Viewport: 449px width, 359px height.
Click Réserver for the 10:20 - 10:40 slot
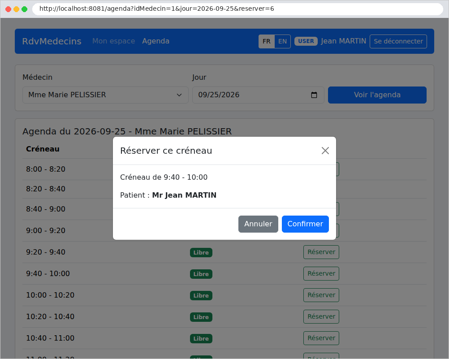tap(321, 316)
